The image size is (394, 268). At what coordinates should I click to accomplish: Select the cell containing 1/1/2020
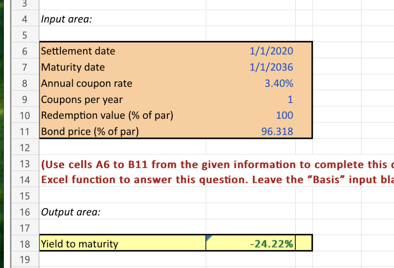click(x=251, y=51)
